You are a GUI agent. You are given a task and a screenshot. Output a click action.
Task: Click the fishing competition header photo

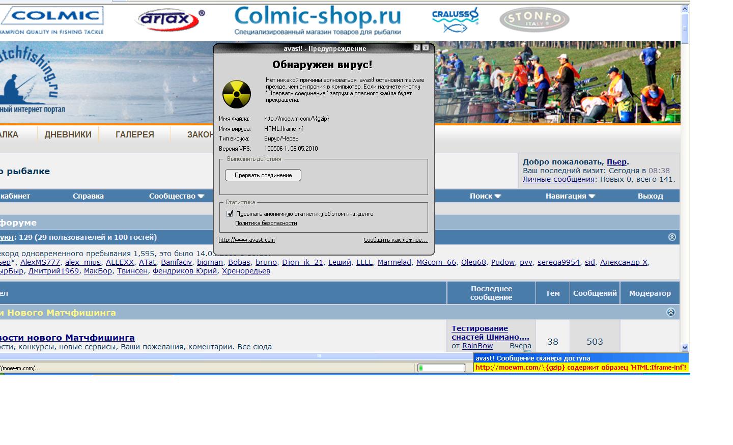click(x=558, y=82)
